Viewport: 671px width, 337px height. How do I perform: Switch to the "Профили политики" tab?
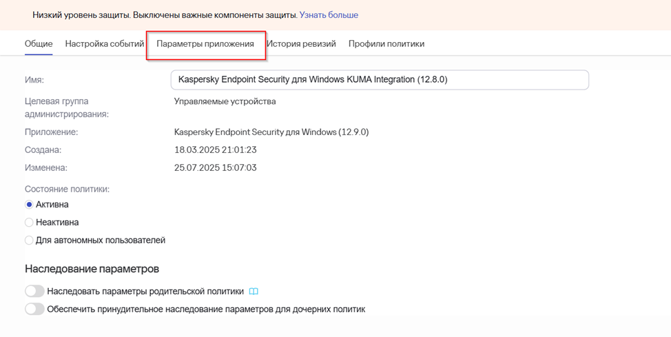(x=386, y=44)
